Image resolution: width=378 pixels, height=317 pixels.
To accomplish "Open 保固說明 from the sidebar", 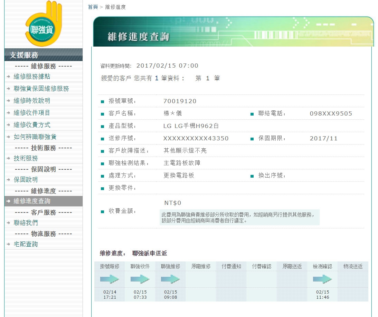I will point(26,180).
